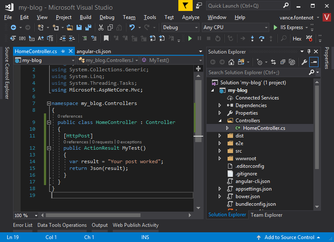
Task: Click the Navigate Backward arrow
Action: click(13, 27)
